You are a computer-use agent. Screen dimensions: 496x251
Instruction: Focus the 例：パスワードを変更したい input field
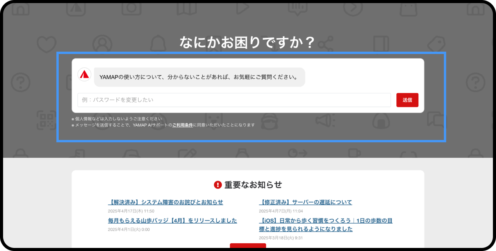[234, 100]
